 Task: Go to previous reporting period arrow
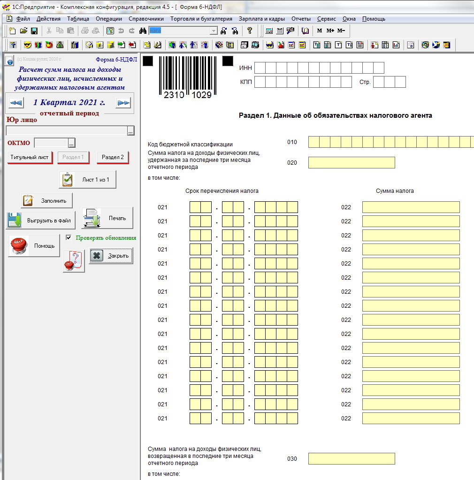pos(16,103)
